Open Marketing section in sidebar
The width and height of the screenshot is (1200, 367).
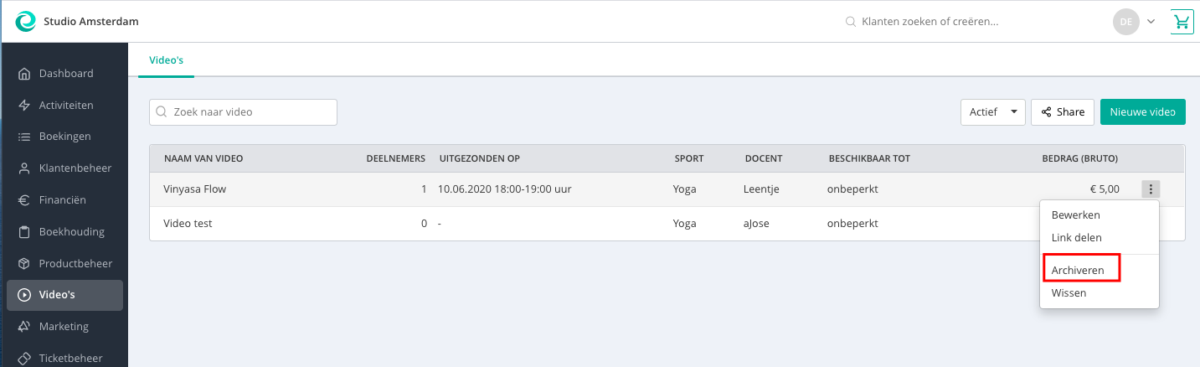point(64,327)
